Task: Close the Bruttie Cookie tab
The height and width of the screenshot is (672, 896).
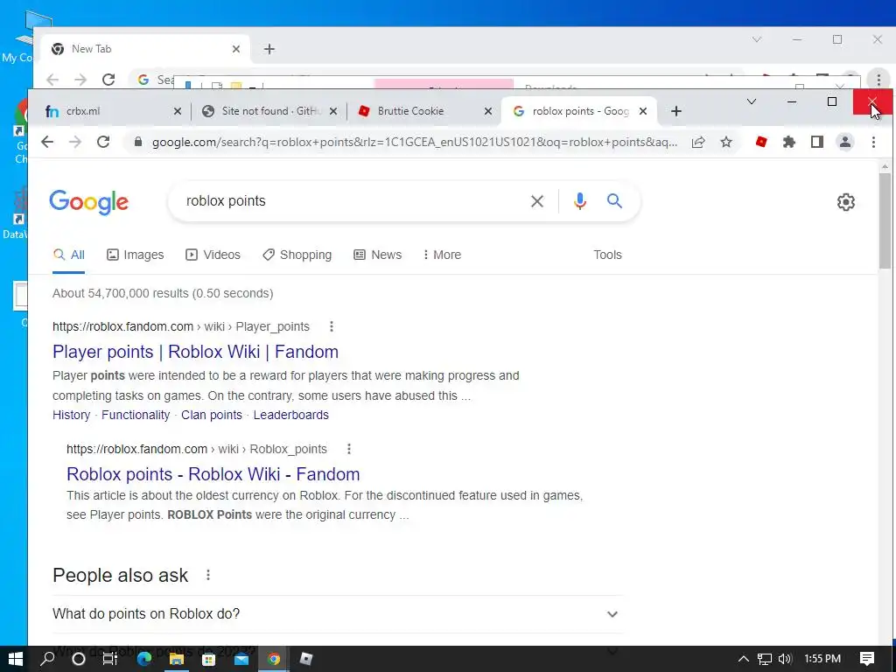Action: pyautogui.click(x=488, y=111)
